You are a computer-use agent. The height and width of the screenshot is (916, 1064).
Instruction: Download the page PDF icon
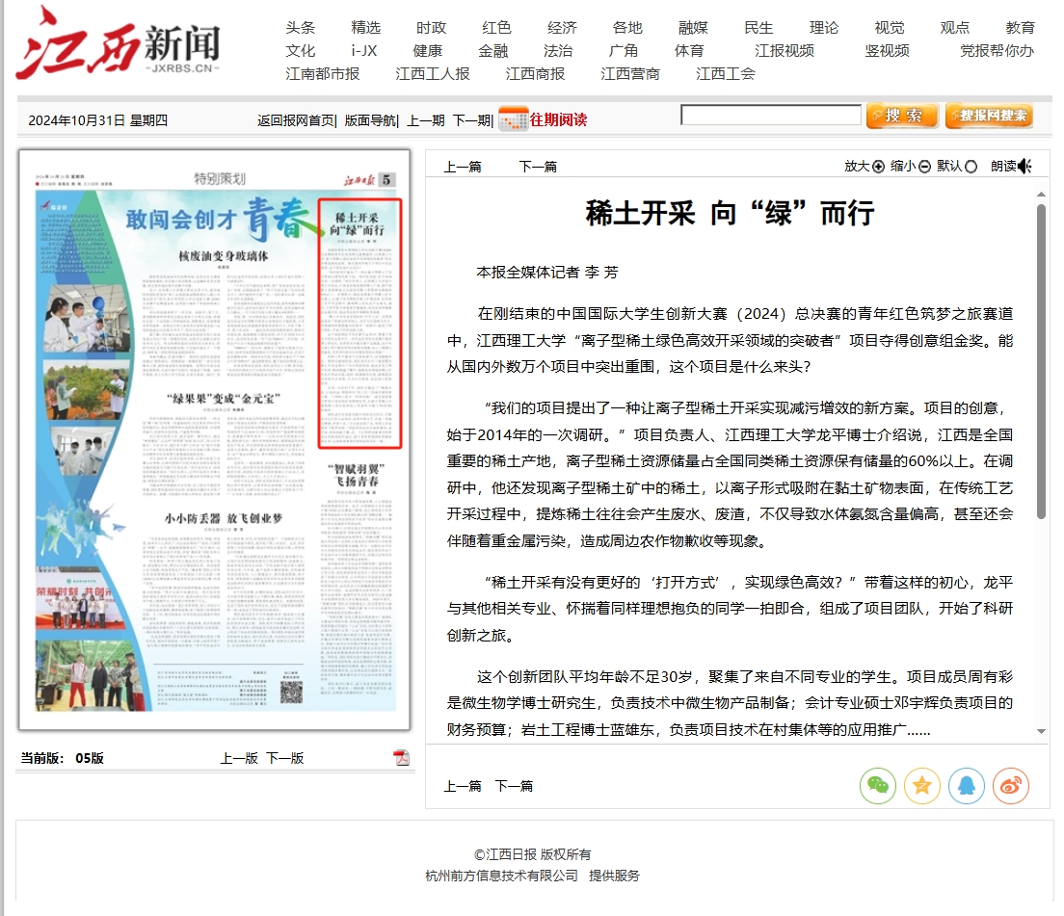pos(401,758)
